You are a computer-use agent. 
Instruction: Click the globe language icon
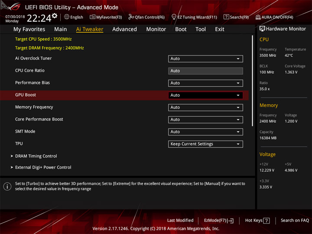point(67,17)
